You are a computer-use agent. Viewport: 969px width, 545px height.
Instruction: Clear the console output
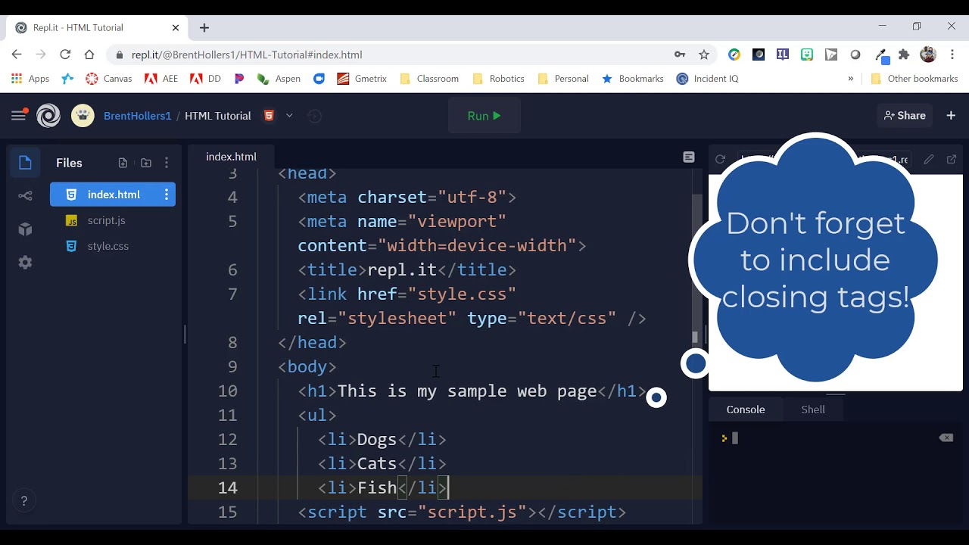946,438
